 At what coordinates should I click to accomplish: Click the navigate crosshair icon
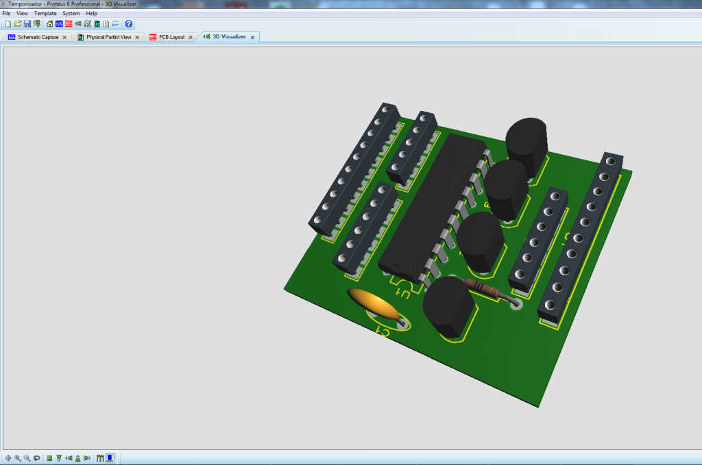(x=8, y=457)
